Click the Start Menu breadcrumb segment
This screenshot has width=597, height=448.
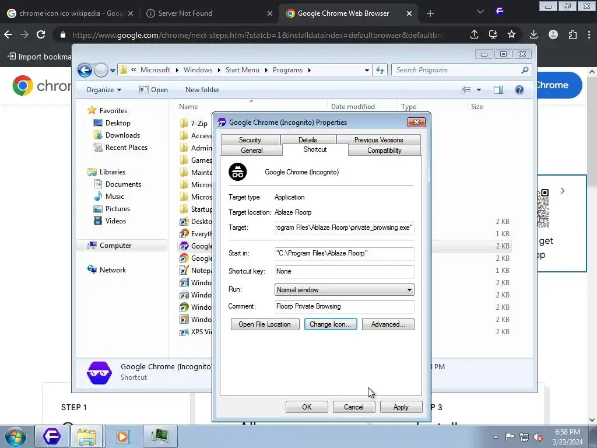242,70
